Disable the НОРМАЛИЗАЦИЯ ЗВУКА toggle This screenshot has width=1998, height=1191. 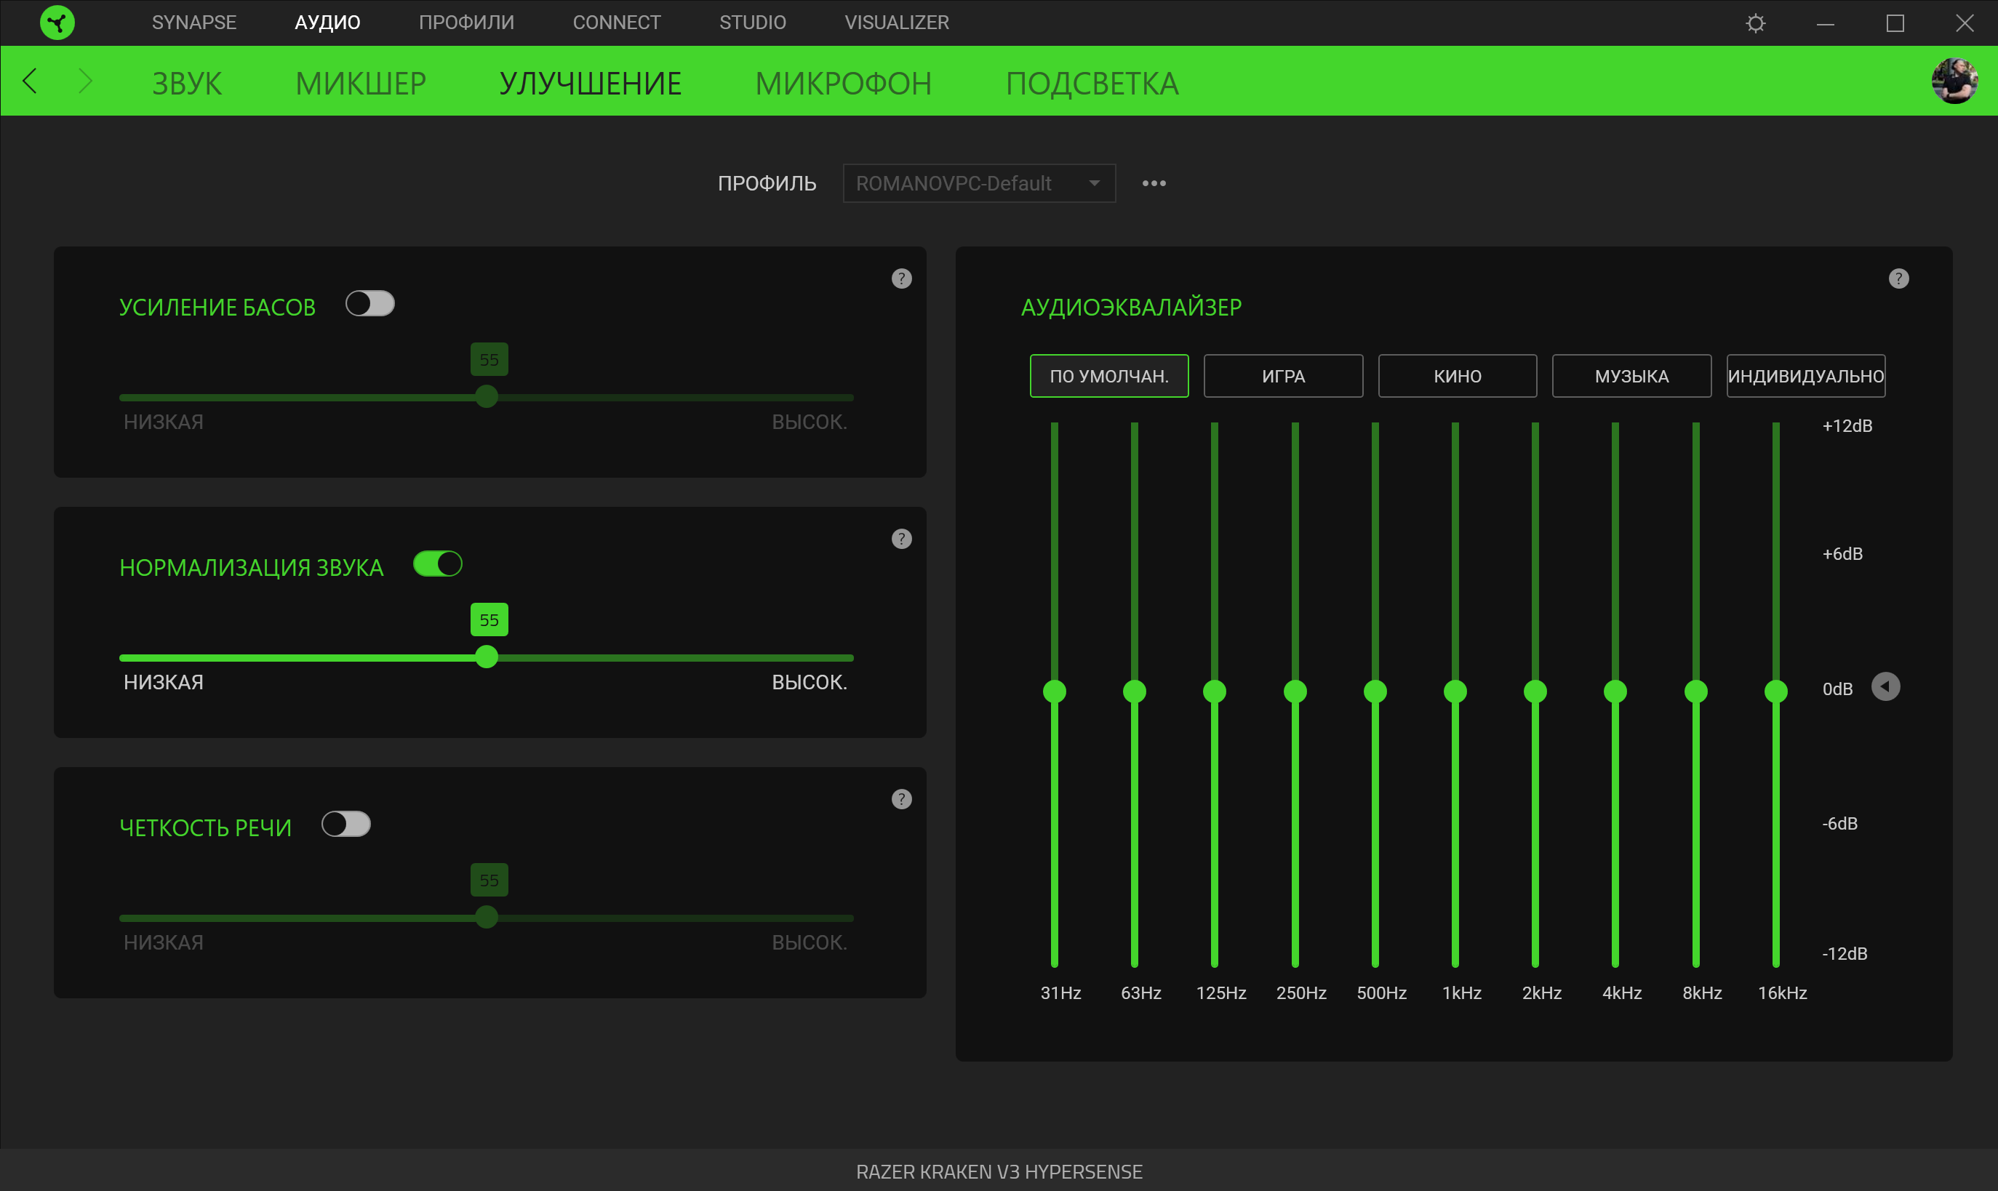point(437,564)
